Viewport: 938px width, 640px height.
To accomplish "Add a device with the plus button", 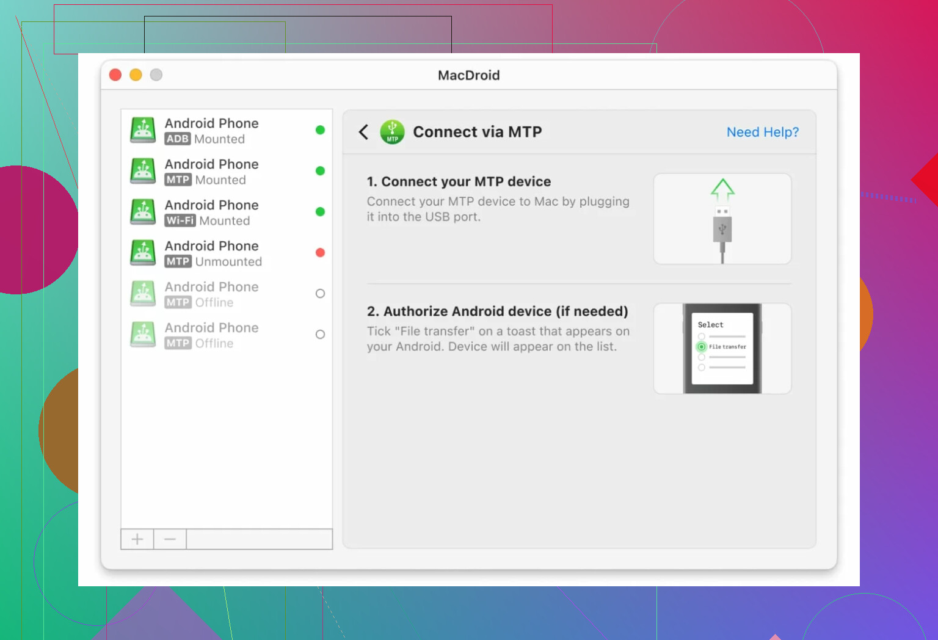I will pos(137,539).
